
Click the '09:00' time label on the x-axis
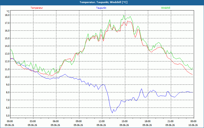[x=78, y=121]
